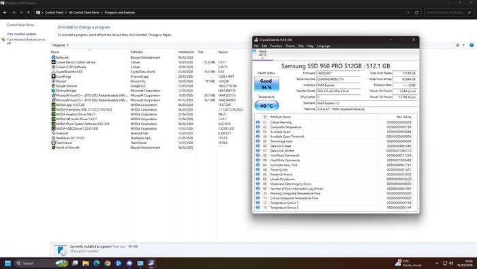
Task: Open the Edit menu in CrystalDiskInfo
Action: point(264,46)
